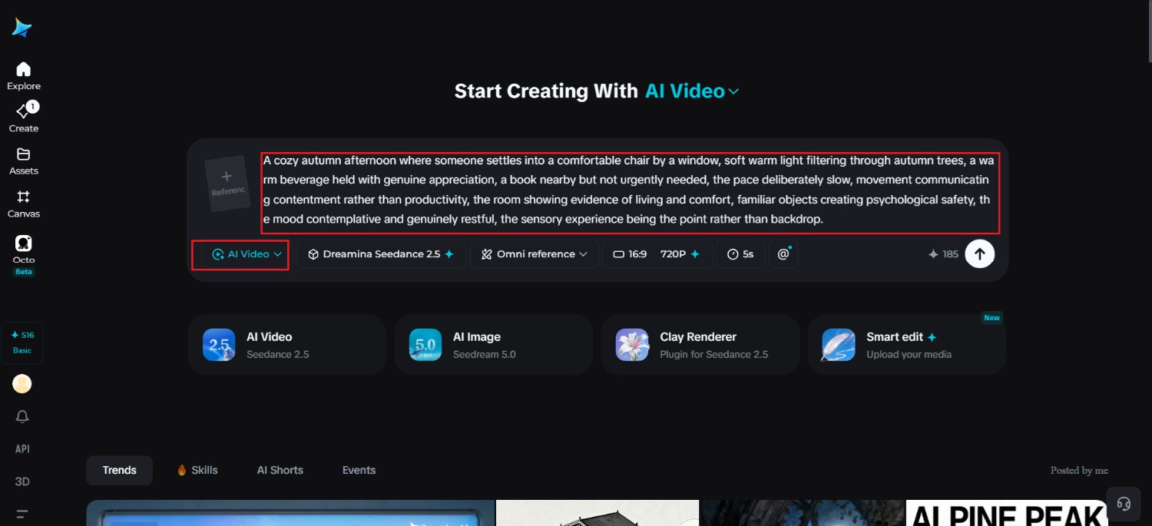
Task: Switch to the AI Shorts tab
Action: [x=280, y=470]
